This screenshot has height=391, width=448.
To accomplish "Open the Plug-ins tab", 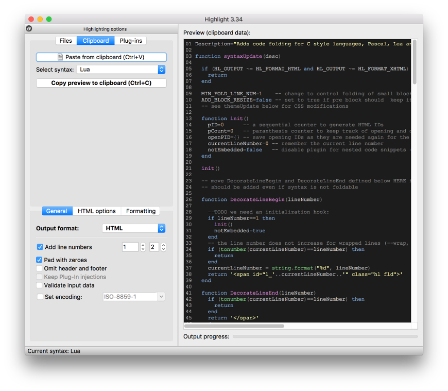I will pos(131,41).
